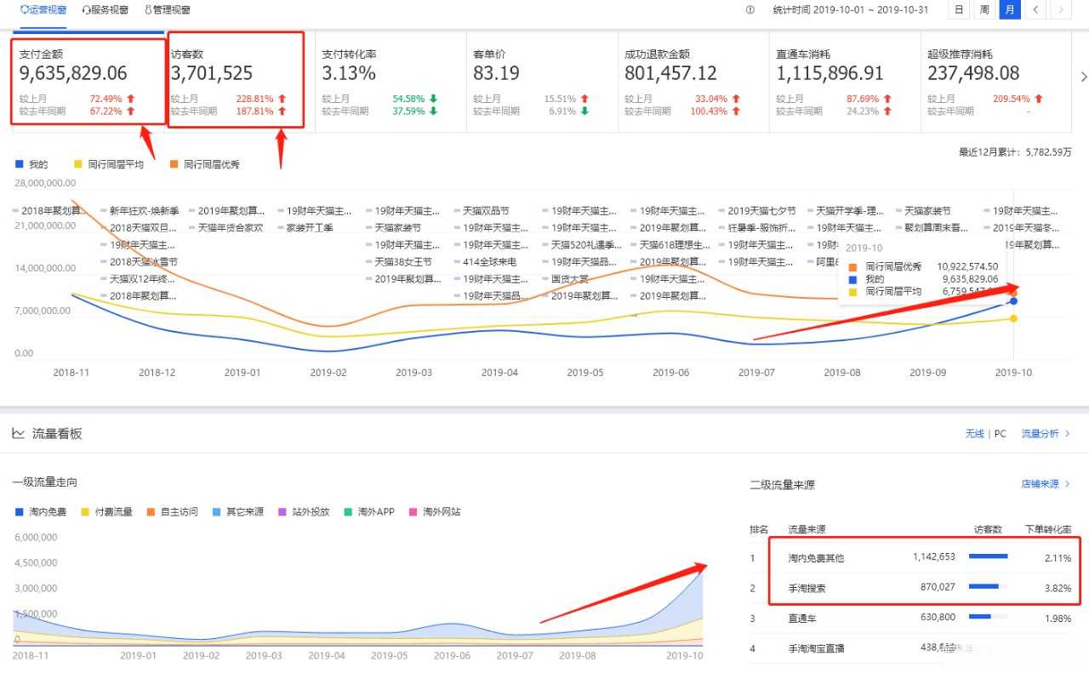Select the 成功退款金额 metric card
1089x673 pixels.
coord(693,81)
